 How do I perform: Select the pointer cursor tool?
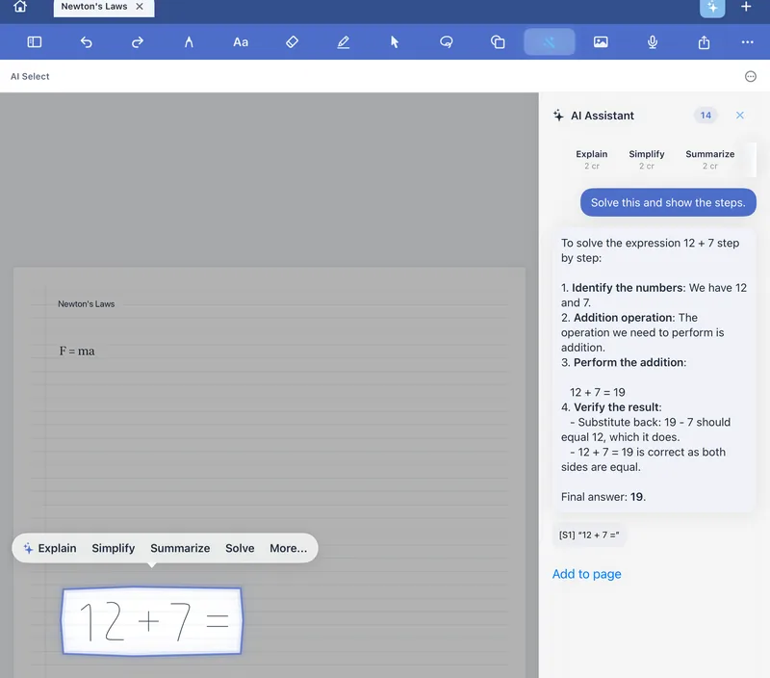click(395, 42)
